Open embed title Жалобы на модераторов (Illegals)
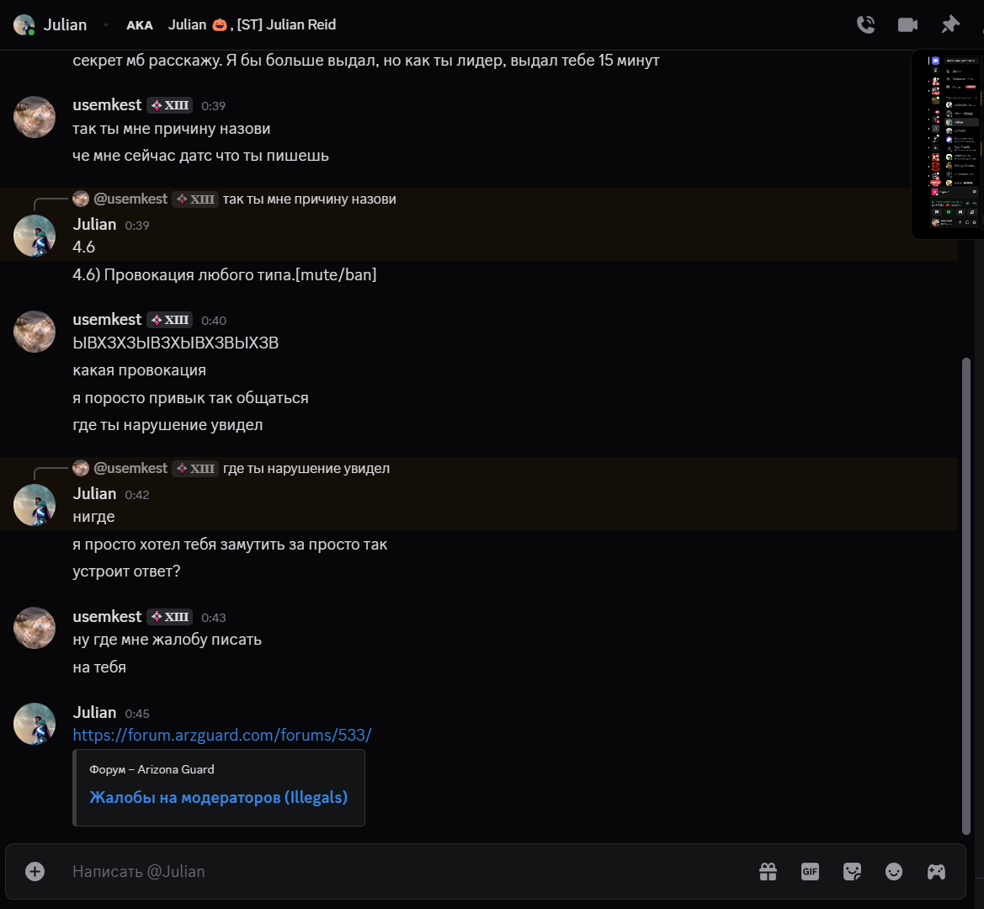 pos(218,797)
